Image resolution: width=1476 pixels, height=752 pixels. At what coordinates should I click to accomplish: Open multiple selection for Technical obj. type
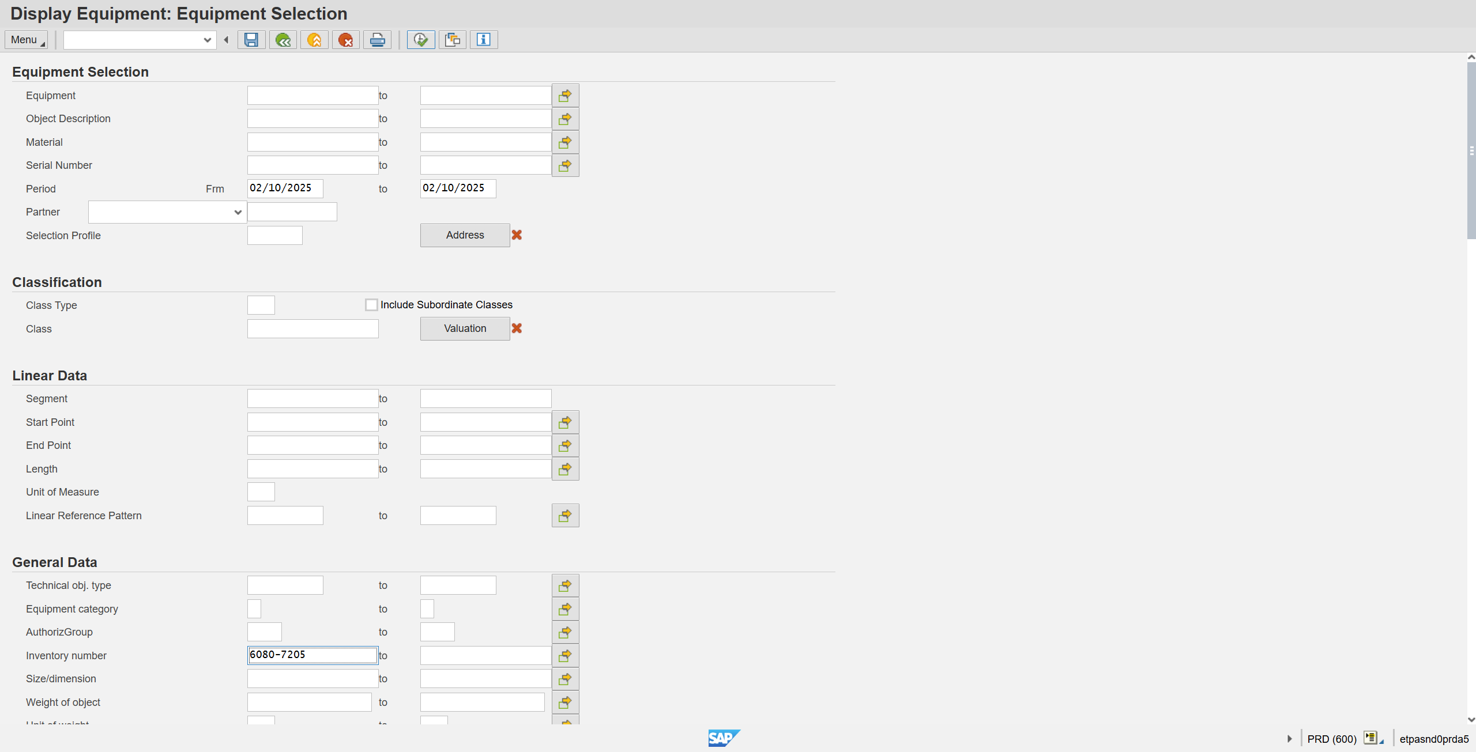566,585
